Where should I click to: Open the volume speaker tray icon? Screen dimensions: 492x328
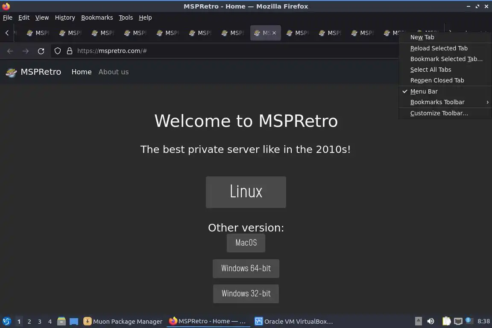click(x=431, y=321)
